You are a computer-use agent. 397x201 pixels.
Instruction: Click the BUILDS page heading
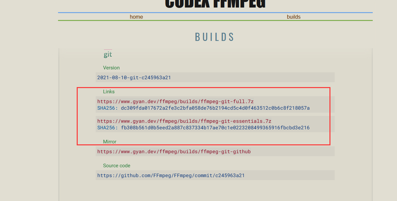(x=215, y=37)
